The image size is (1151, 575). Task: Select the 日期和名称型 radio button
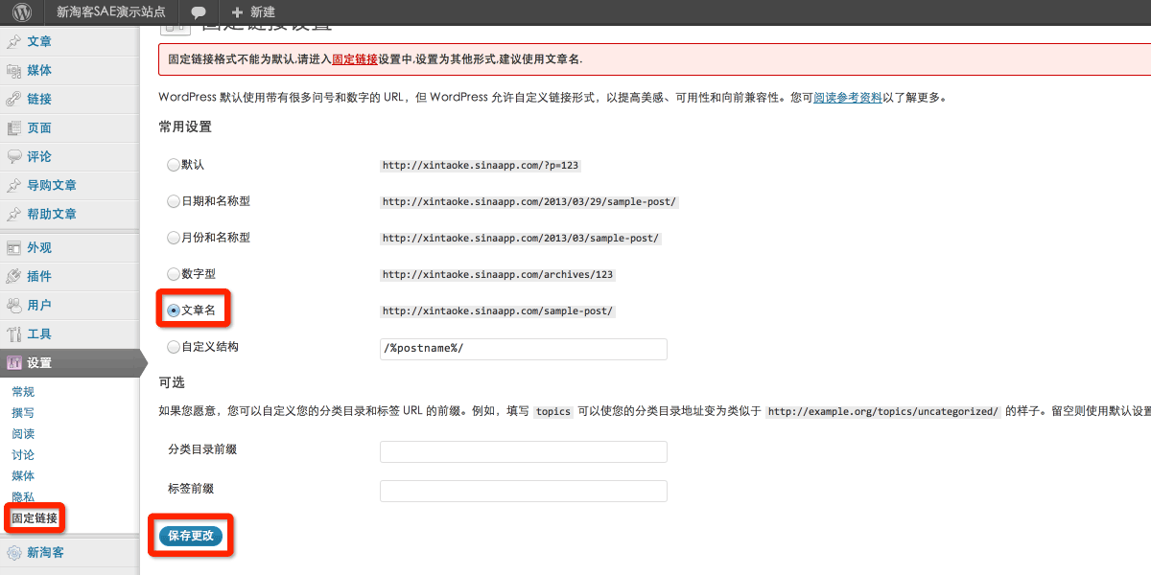174,201
